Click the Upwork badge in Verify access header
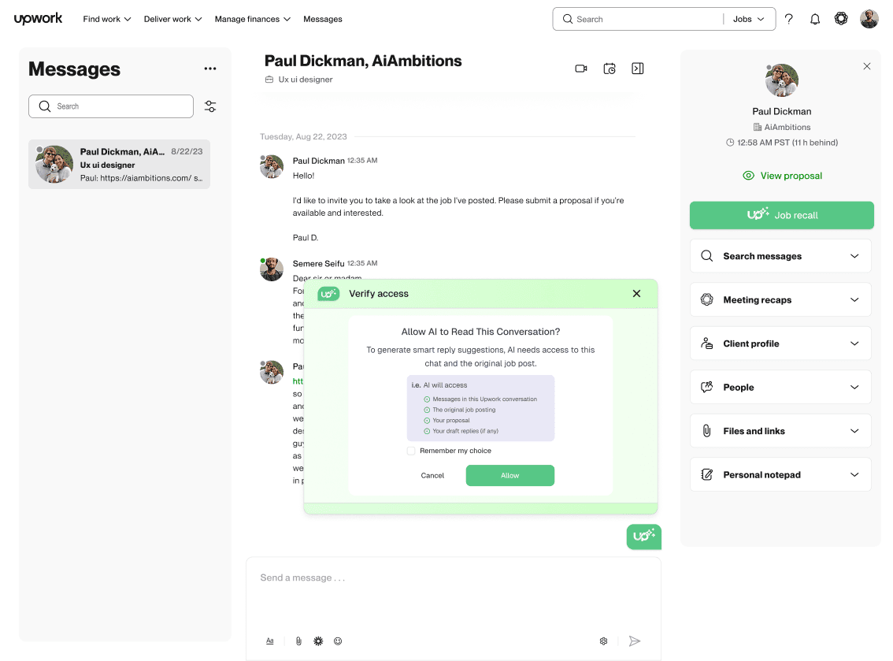The image size is (893, 661). pyautogui.click(x=328, y=293)
